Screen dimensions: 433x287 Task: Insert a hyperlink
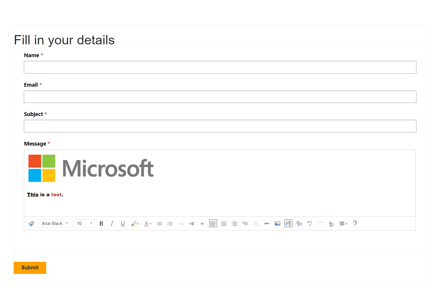[x=245, y=223]
